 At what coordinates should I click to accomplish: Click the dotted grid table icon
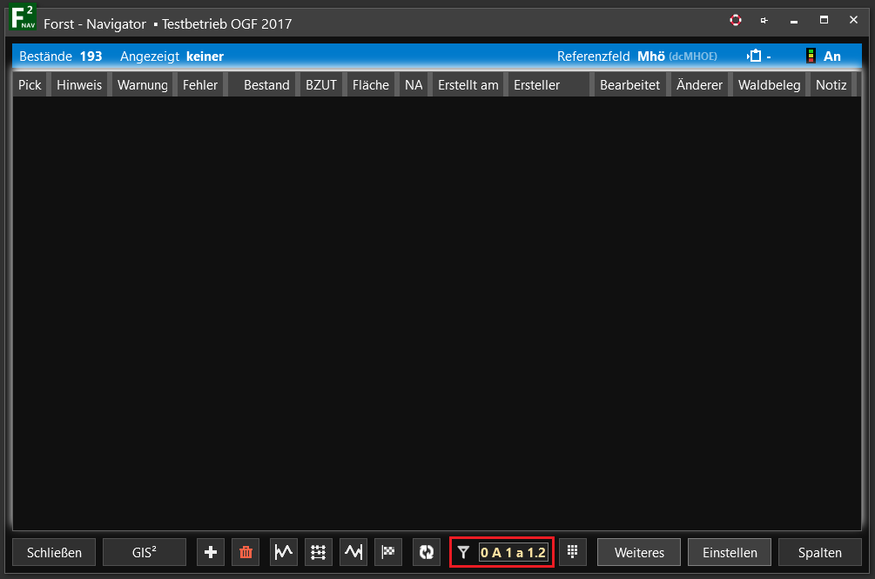point(319,552)
